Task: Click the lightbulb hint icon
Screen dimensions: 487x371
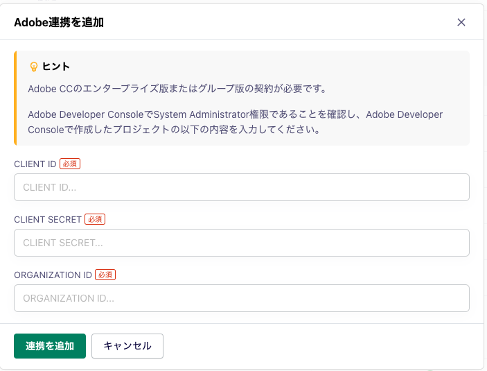Action: 33,67
